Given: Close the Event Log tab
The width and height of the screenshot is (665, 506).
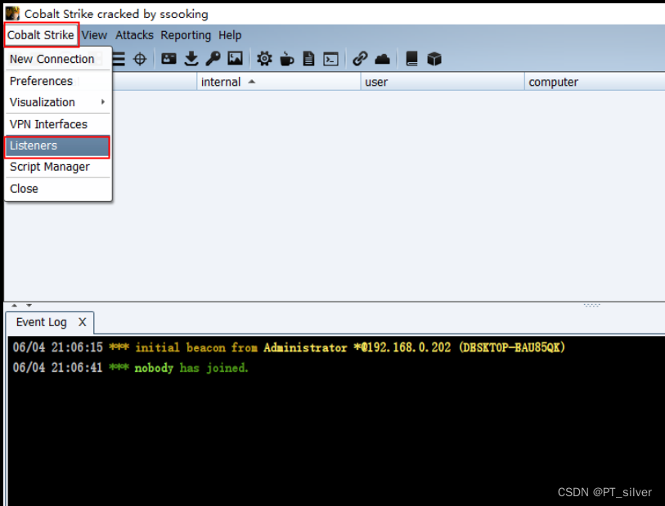Looking at the screenshot, I should click(83, 323).
